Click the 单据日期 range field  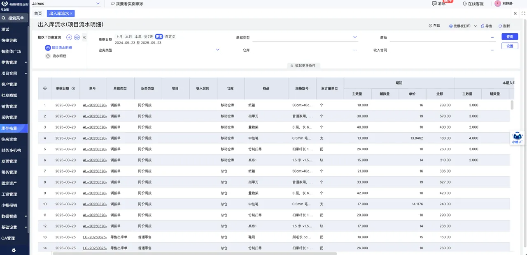tap(138, 43)
